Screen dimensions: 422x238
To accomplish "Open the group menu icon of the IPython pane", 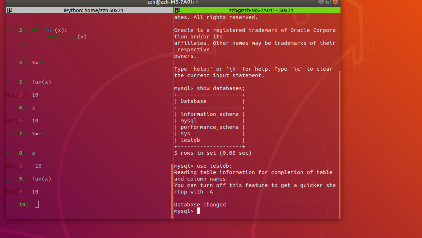I will point(9,10).
